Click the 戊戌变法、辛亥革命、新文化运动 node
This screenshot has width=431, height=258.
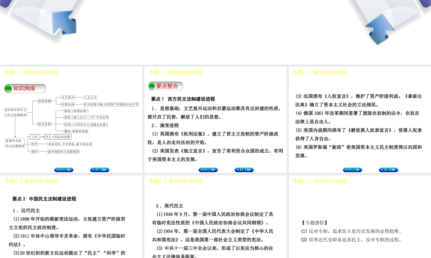coord(70,144)
